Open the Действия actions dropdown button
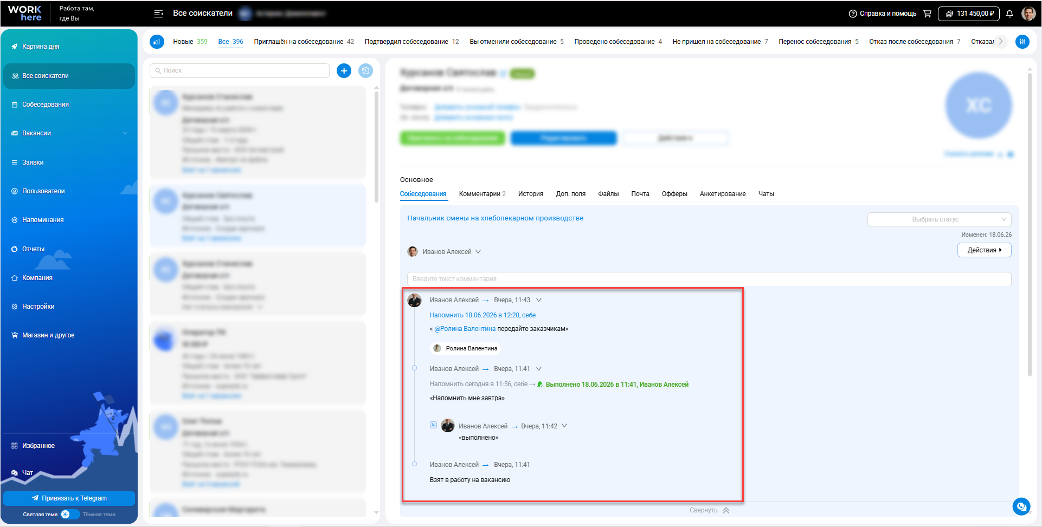Screen dimensions: 1042x527 [x=984, y=250]
